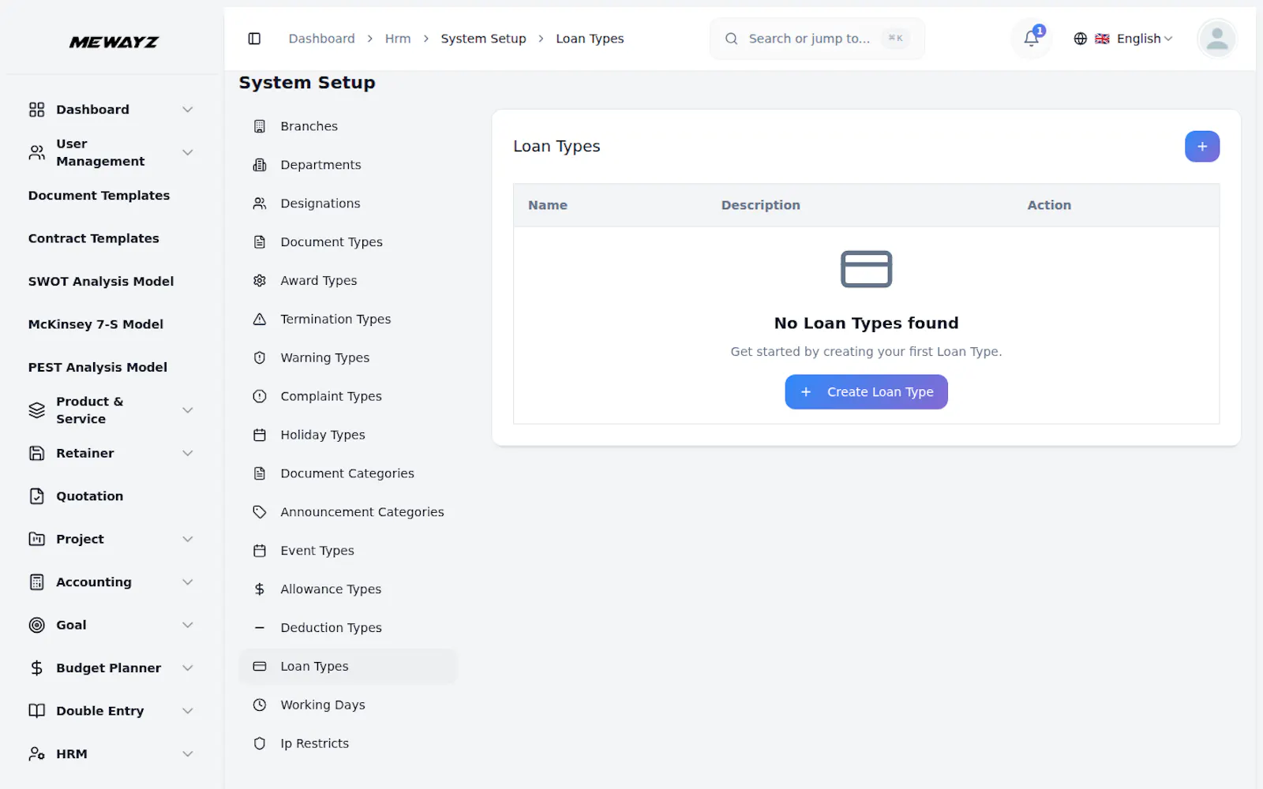This screenshot has height=789, width=1263.
Task: Click the Action column header
Action: 1049,205
